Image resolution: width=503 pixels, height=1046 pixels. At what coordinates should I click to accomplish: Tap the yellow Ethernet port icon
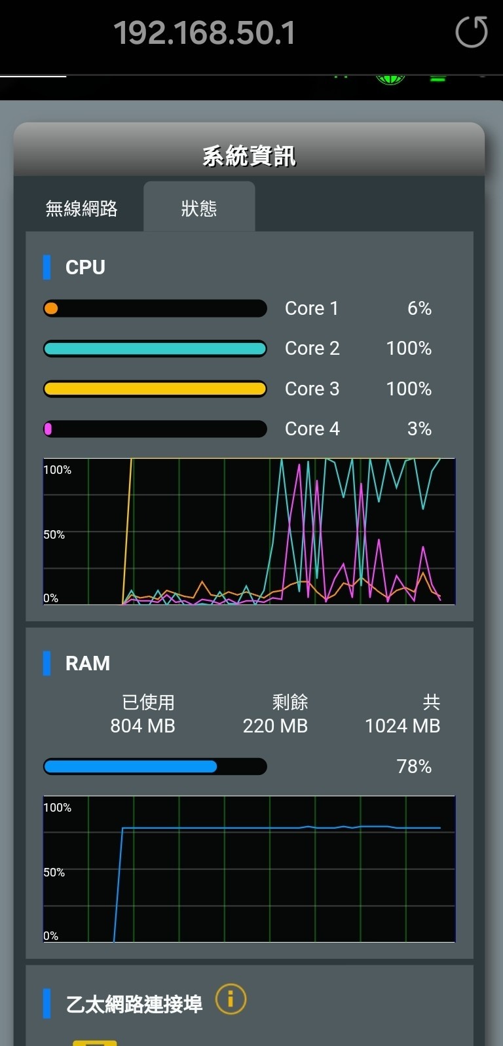[95, 1041]
